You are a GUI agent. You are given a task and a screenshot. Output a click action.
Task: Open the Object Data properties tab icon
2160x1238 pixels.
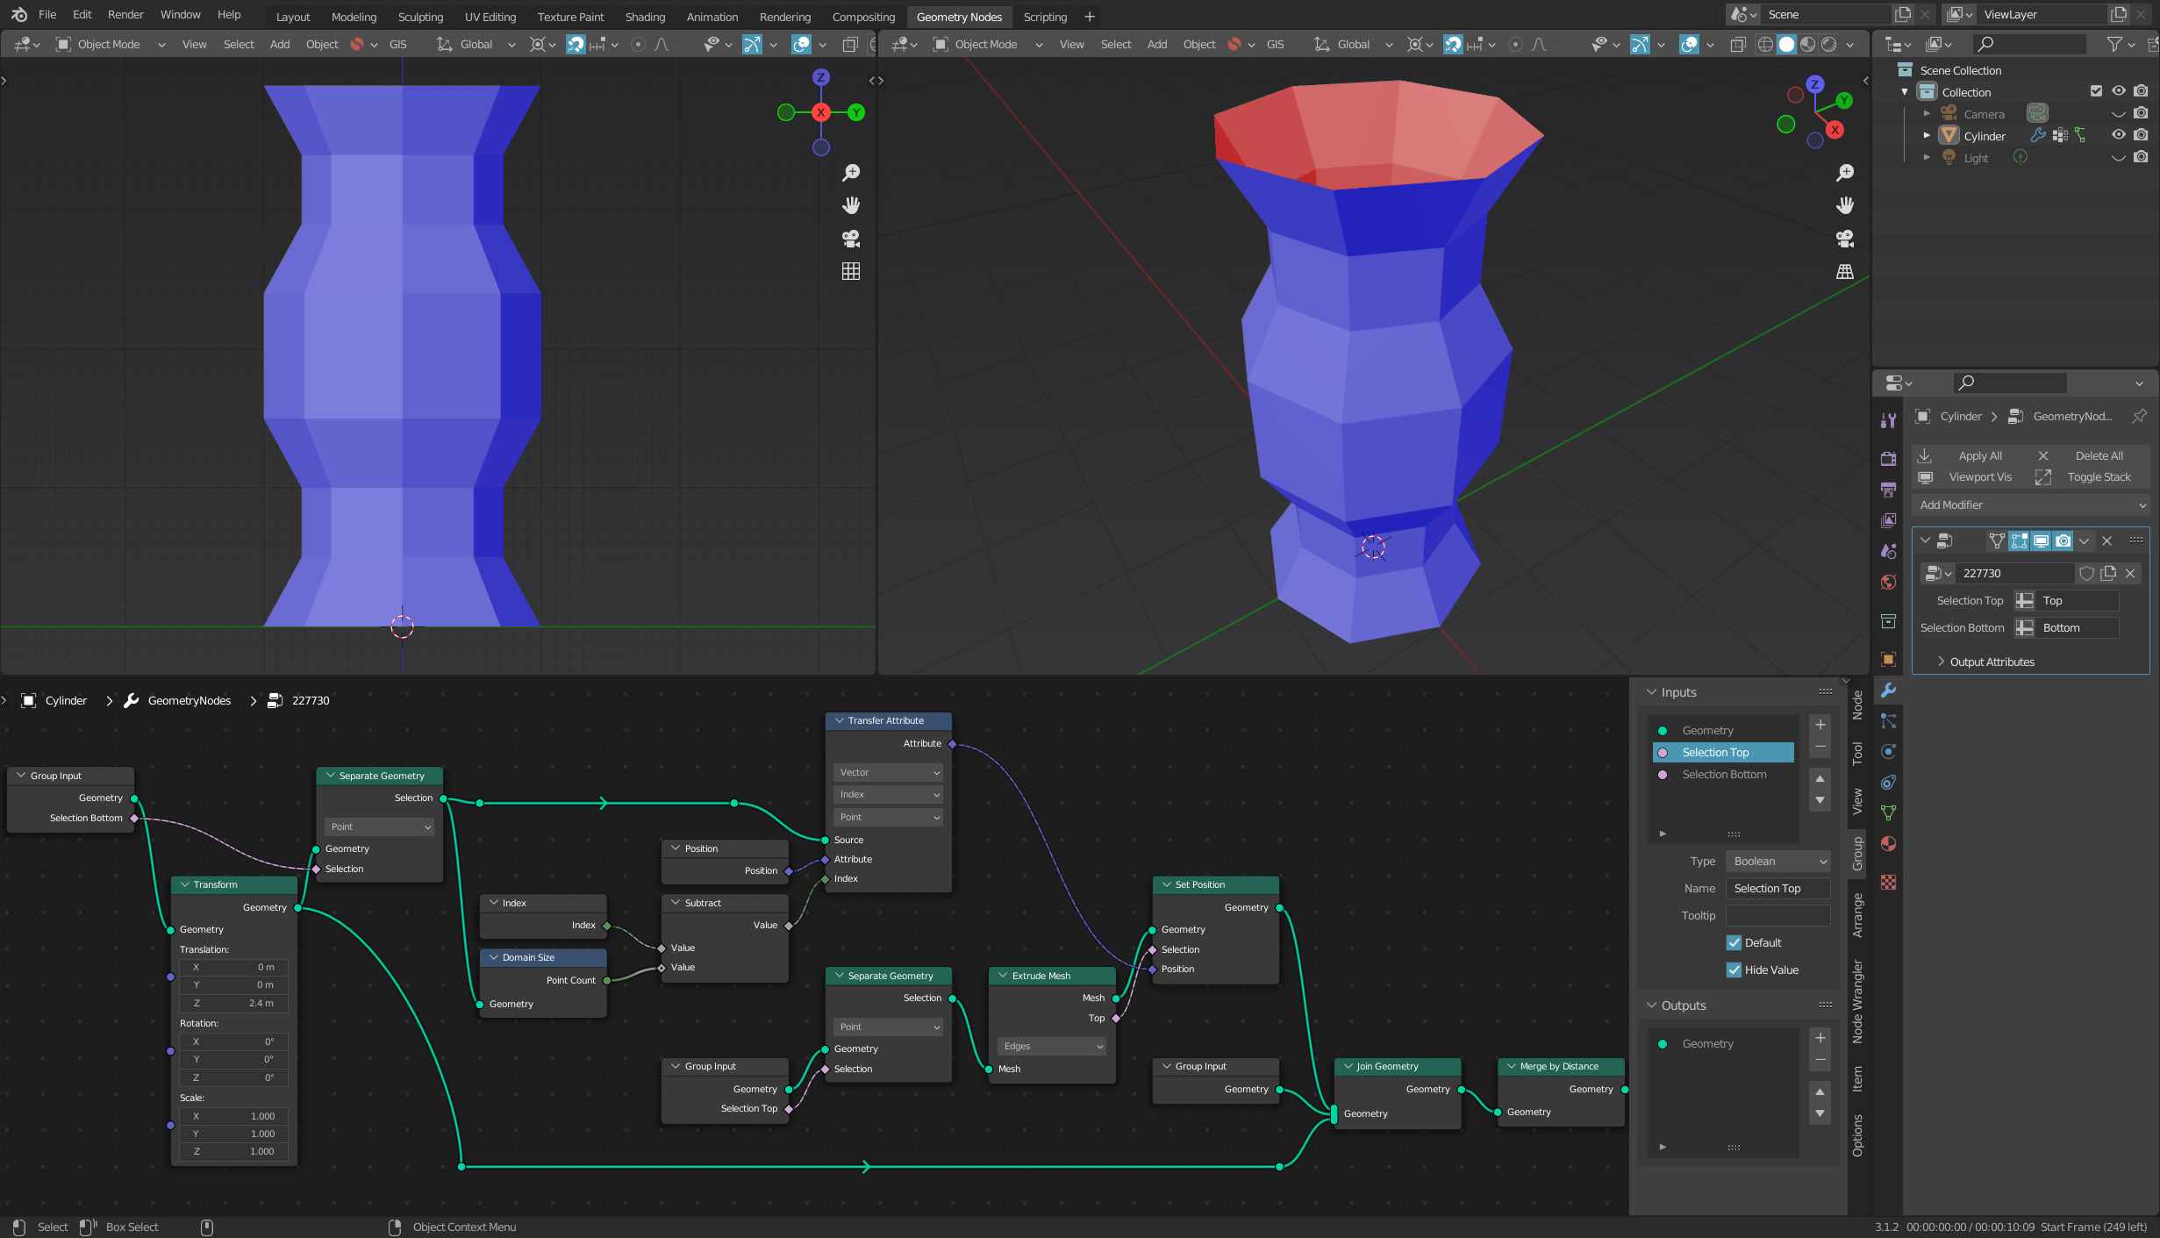coord(1888,812)
